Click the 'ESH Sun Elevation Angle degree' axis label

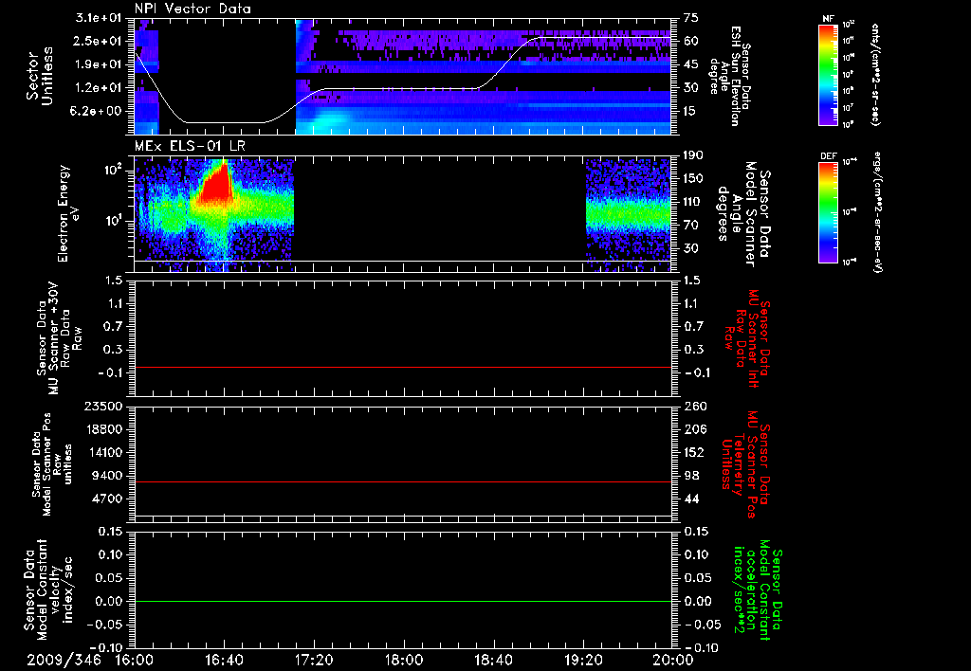coord(731,76)
